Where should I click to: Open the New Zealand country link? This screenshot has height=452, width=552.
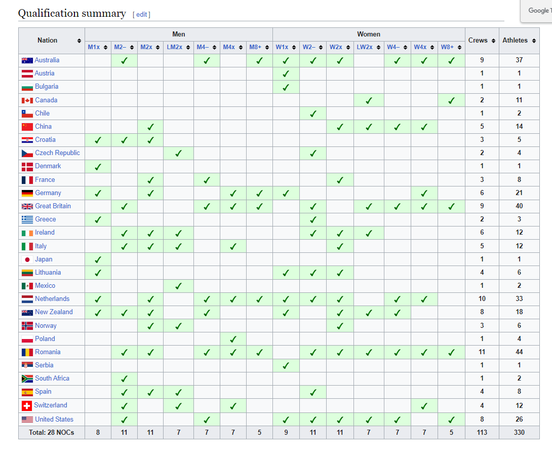click(x=54, y=312)
